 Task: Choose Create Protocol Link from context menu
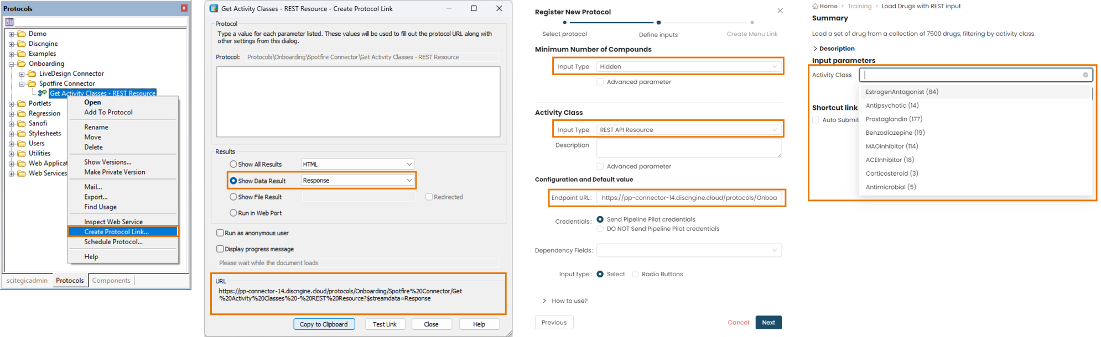(x=123, y=231)
